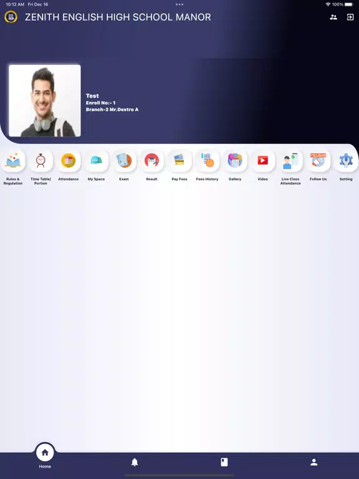The image size is (359, 479).
Task: Open the Video play icon
Action: (263, 161)
